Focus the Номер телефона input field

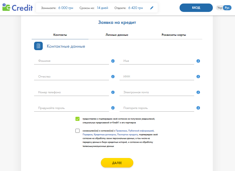[71, 92]
